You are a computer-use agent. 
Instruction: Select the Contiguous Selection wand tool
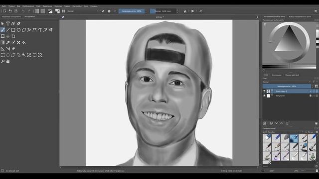(24, 55)
